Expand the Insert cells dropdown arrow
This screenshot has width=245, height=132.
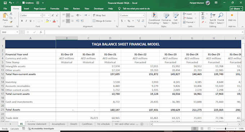195,14
